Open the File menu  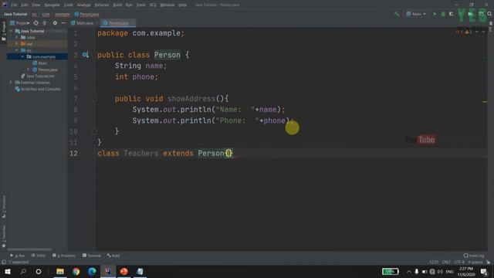pyautogui.click(x=15, y=5)
